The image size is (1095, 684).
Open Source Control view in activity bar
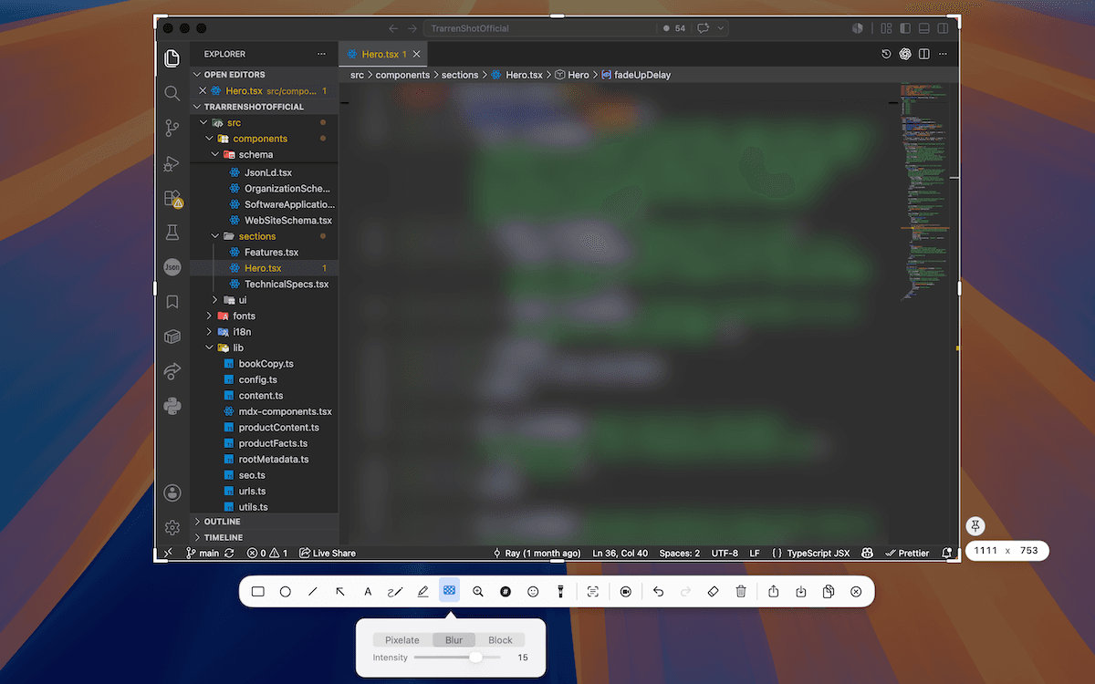click(172, 128)
